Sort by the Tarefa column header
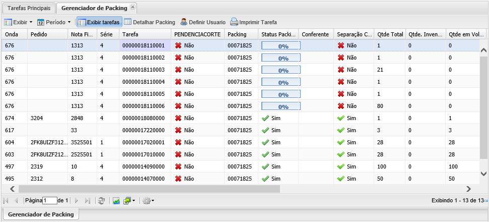Image resolution: width=489 pixels, height=222 pixels. pos(144,34)
